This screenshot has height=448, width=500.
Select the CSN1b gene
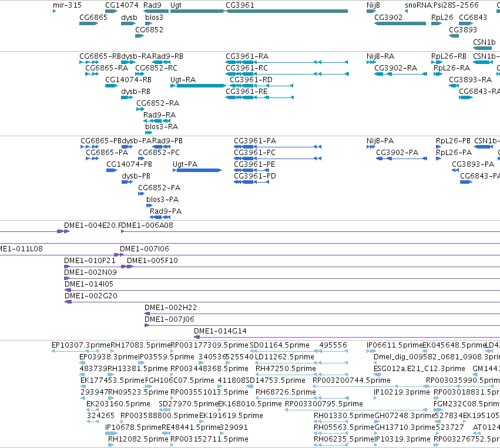[x=482, y=48]
